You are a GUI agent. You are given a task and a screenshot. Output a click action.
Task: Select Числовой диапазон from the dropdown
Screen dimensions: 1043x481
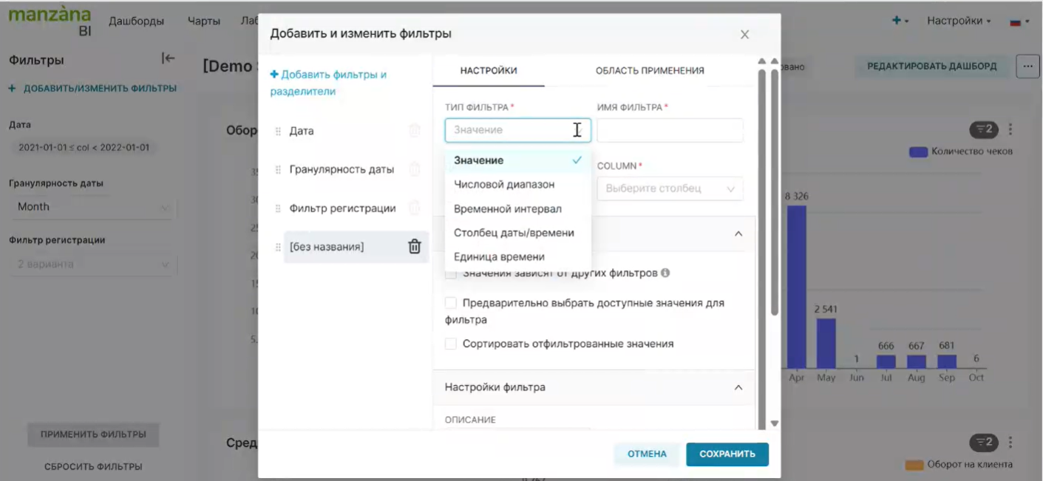(504, 185)
